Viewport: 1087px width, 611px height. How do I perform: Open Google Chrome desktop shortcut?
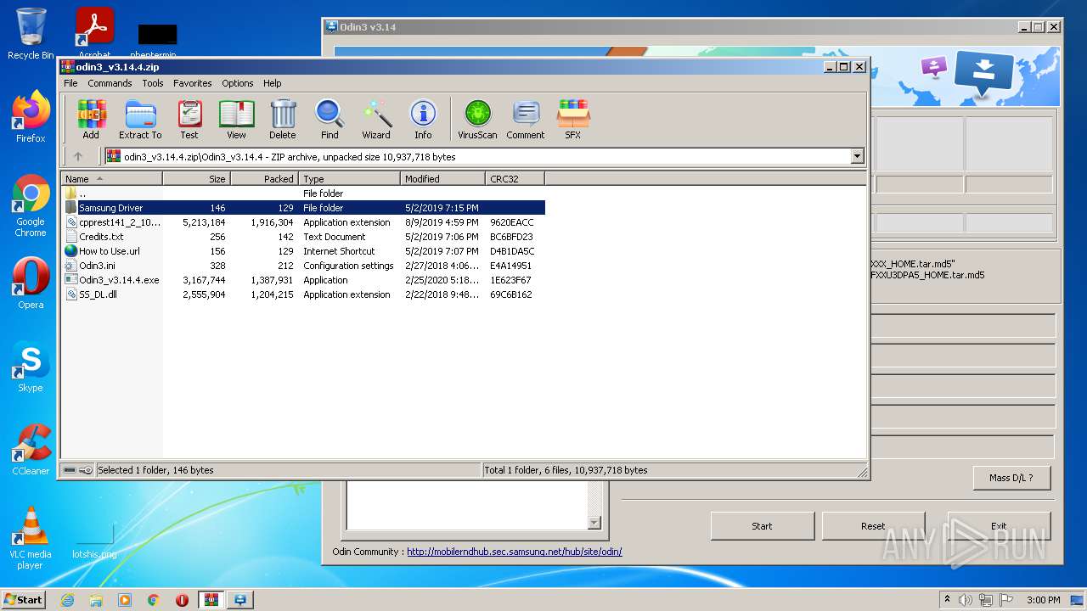tap(31, 206)
